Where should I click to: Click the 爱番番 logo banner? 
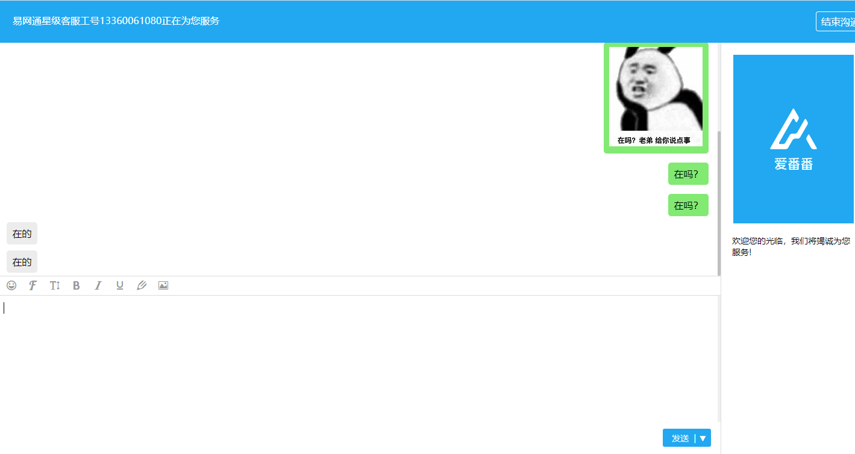[x=794, y=139]
